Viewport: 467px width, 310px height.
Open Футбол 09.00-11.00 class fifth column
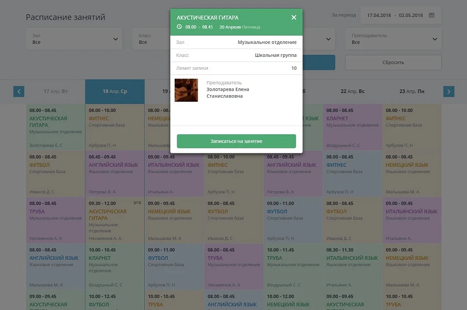293,221
